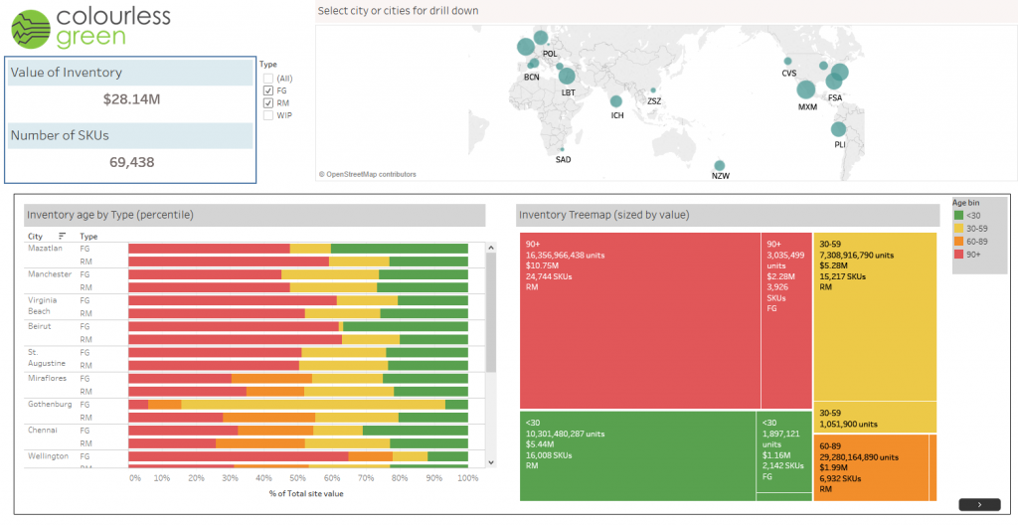Viewport: 1018px width, 525px height.
Task: Click the 60-89 orange legend swatch
Action: 958,241
